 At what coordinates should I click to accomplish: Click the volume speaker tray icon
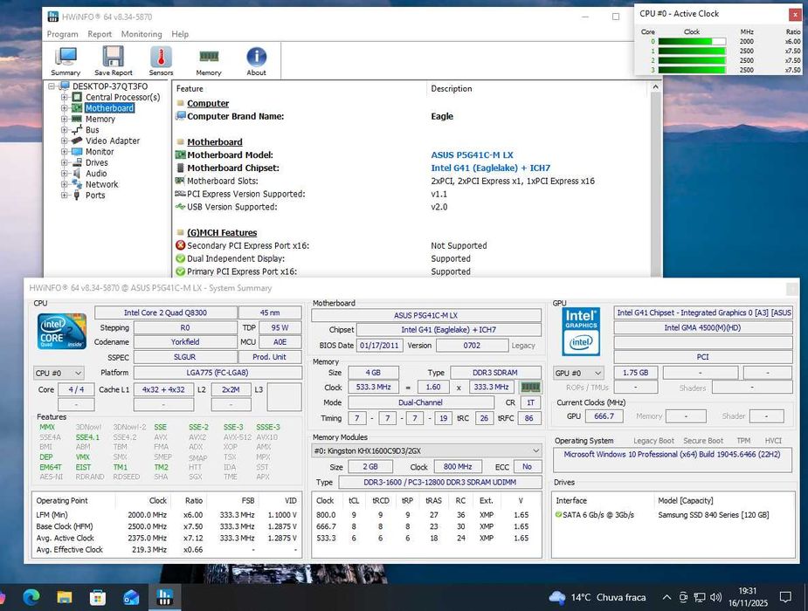point(715,597)
